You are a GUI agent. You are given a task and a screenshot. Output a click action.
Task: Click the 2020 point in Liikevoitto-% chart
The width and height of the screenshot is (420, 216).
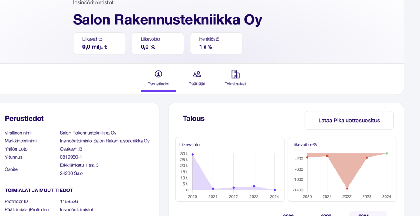click(307, 157)
